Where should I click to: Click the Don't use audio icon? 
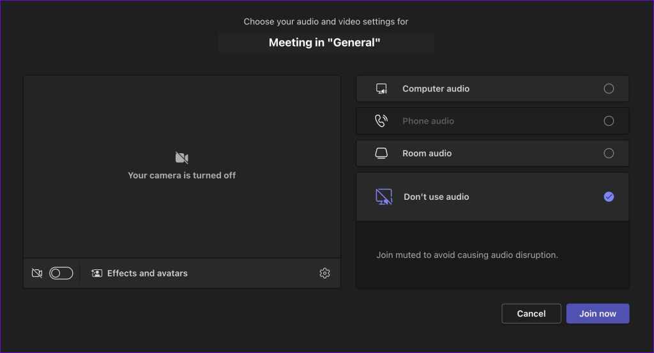point(384,197)
